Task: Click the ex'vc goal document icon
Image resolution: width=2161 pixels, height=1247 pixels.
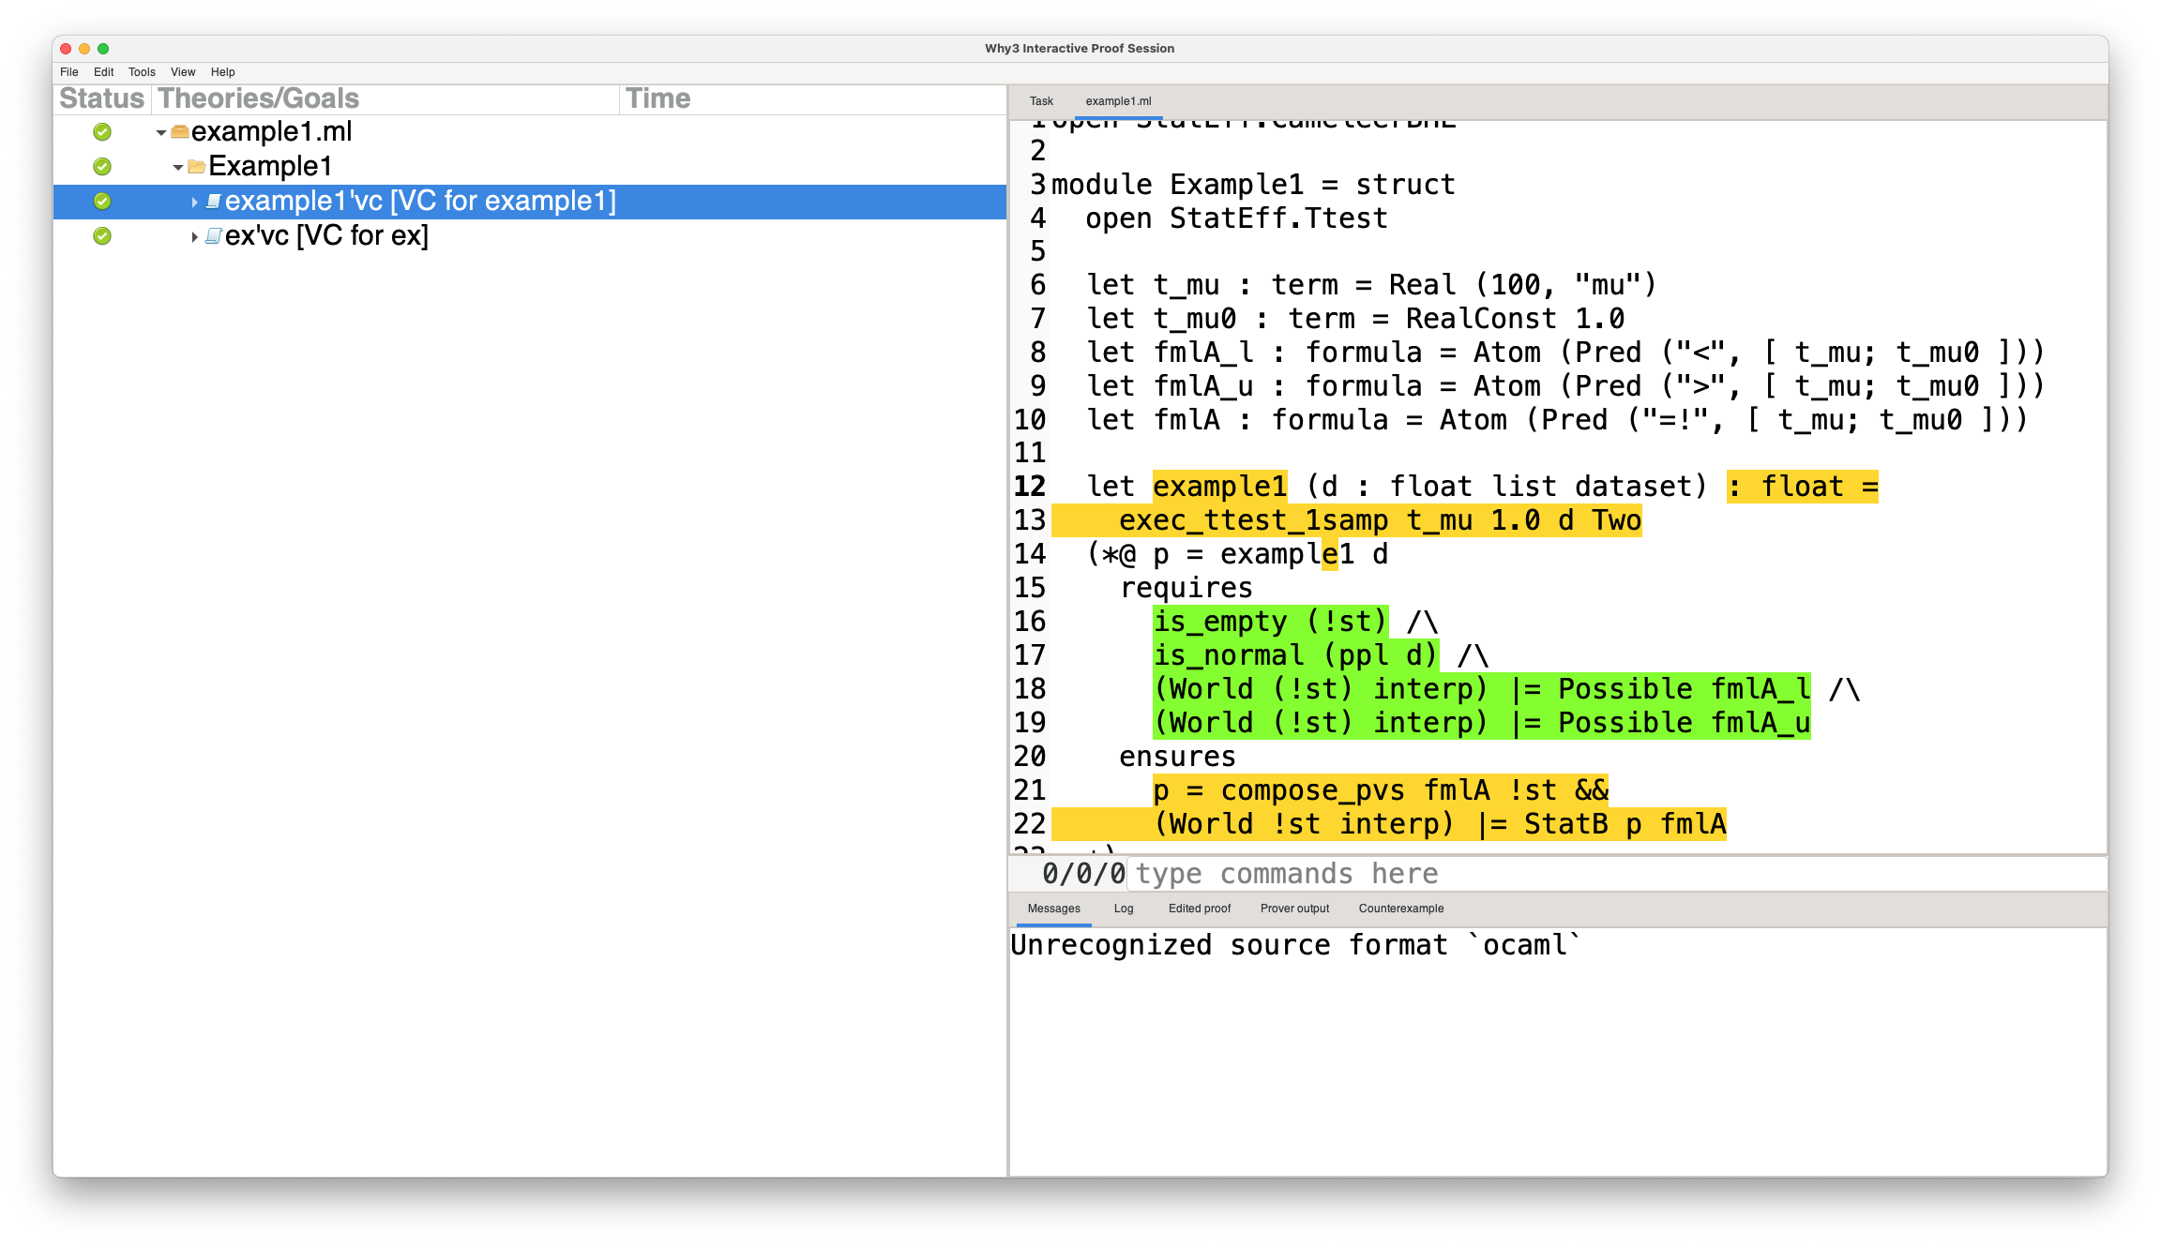Action: point(214,236)
